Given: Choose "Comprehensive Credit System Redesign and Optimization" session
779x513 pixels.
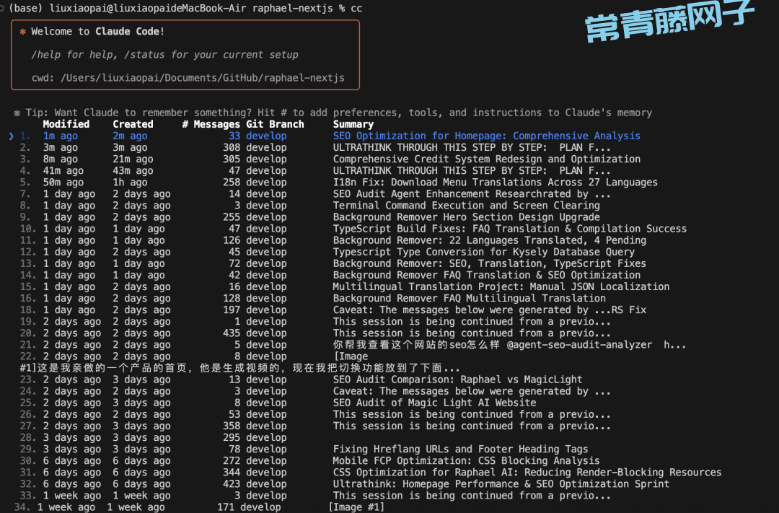Looking at the screenshot, I should [330, 159].
